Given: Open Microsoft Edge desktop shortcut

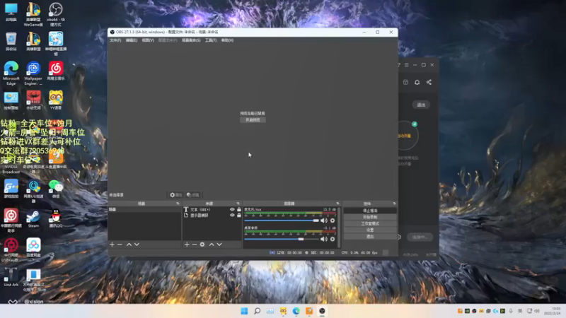Looking at the screenshot, I should (11, 73).
